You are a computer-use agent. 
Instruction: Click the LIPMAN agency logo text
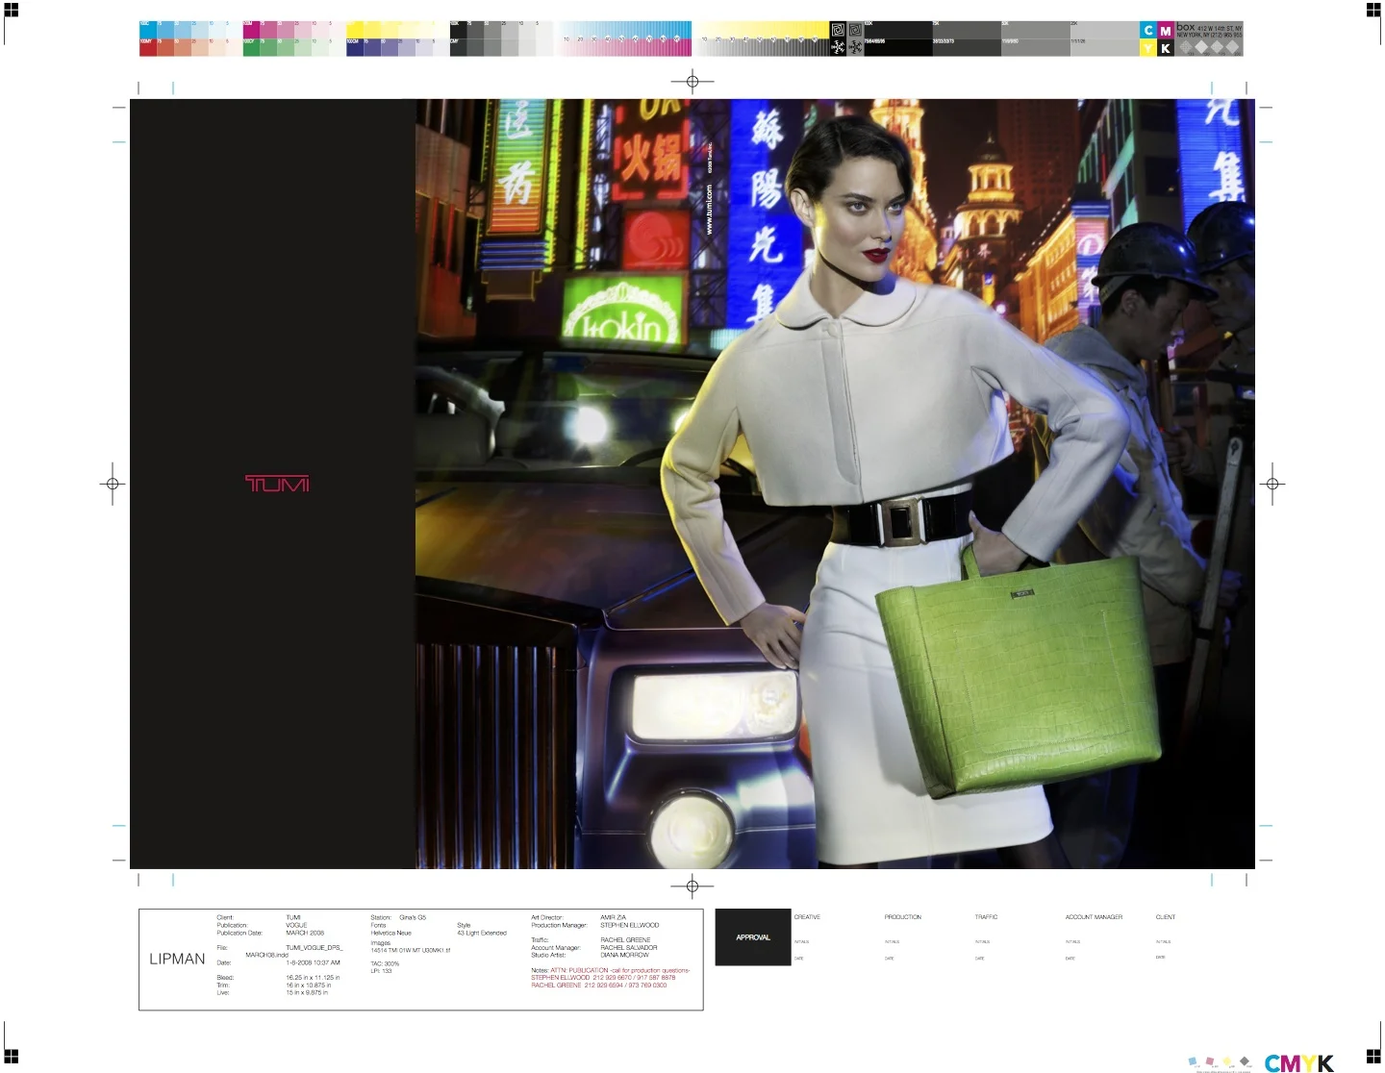coord(177,959)
